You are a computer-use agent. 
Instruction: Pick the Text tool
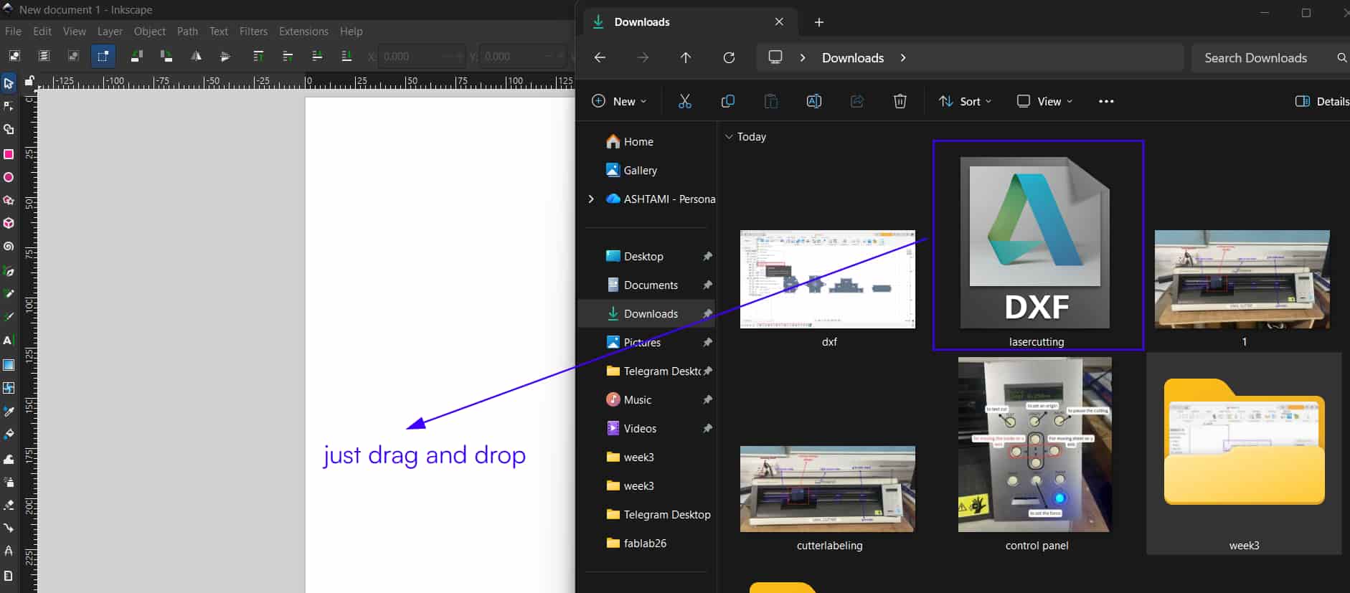9,340
